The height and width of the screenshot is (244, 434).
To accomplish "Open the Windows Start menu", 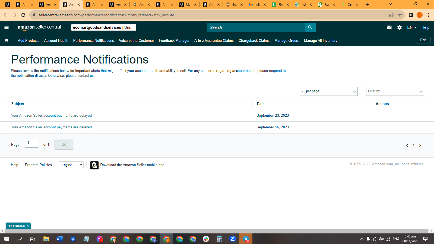I will click(7, 239).
